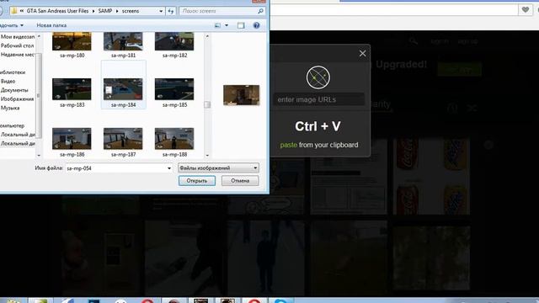Click the search screens field

tap(218, 11)
